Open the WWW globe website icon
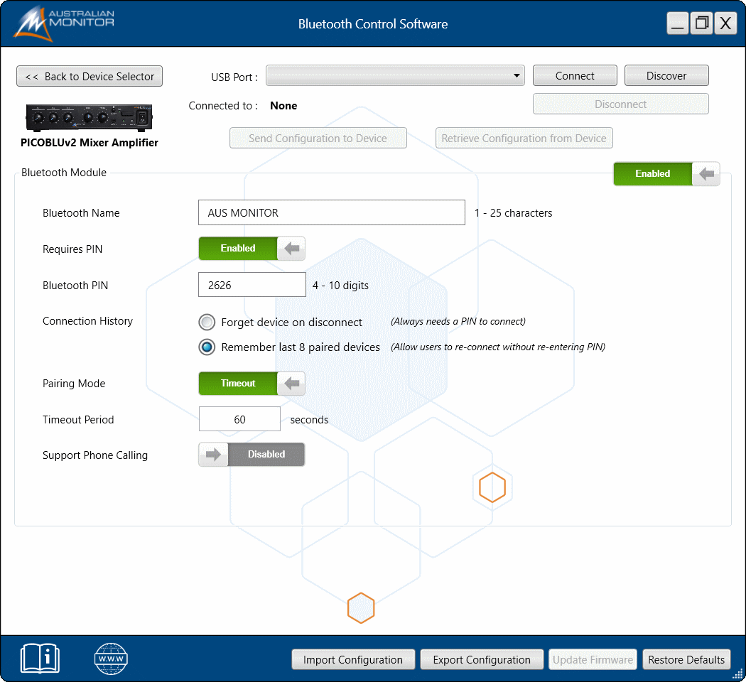 click(111, 659)
